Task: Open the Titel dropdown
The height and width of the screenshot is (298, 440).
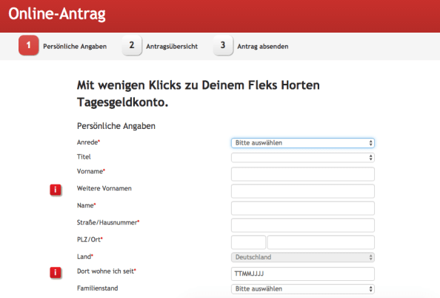Action: click(x=303, y=158)
